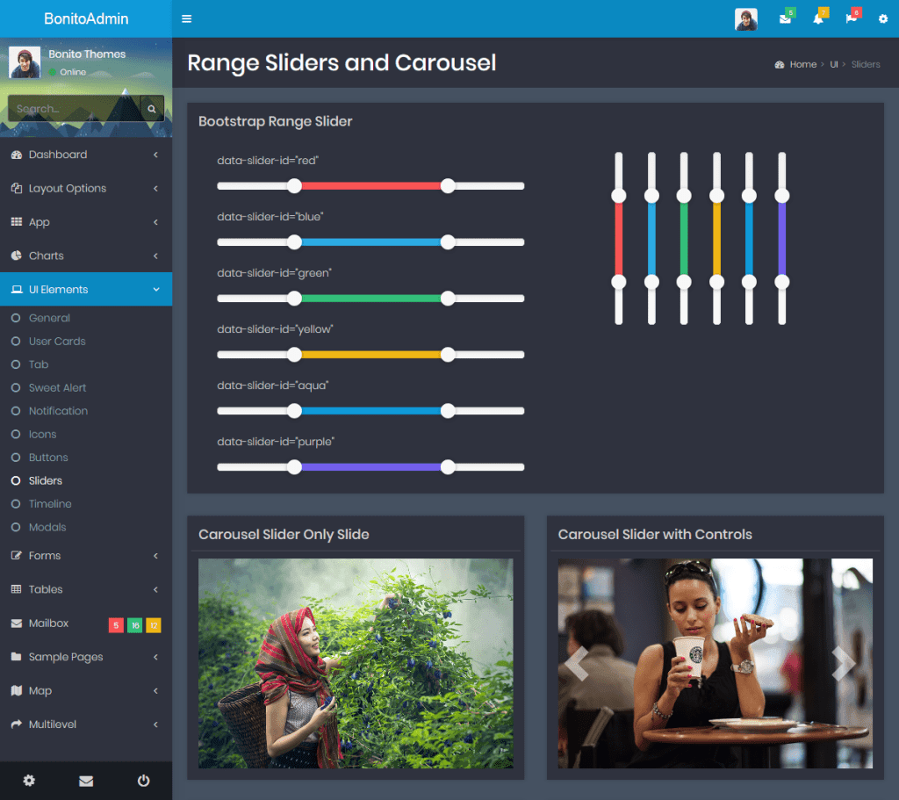The image size is (899, 800).
Task: Toggle the sidebar hamburger menu
Action: tap(186, 19)
